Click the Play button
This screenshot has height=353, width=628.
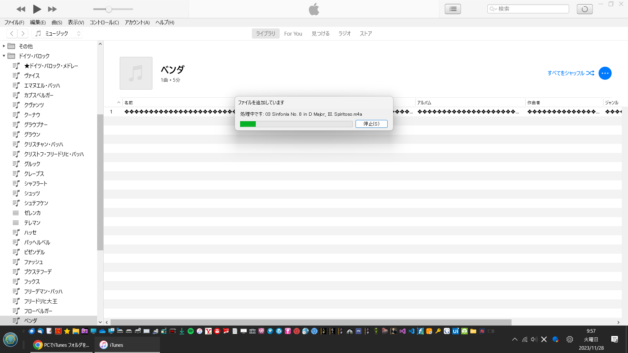click(37, 9)
